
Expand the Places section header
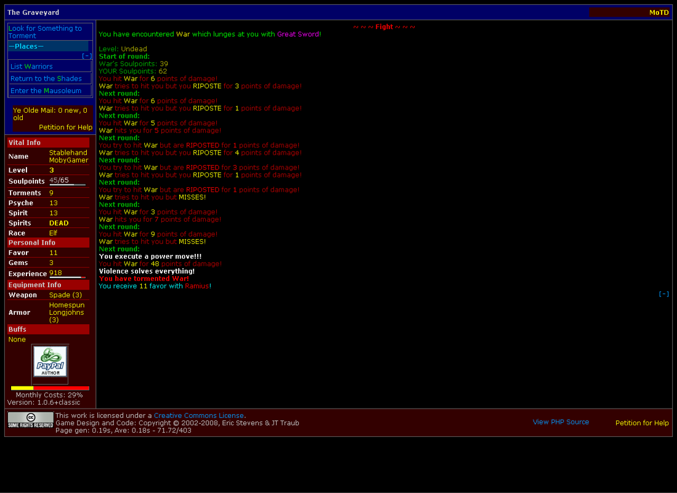27,46
